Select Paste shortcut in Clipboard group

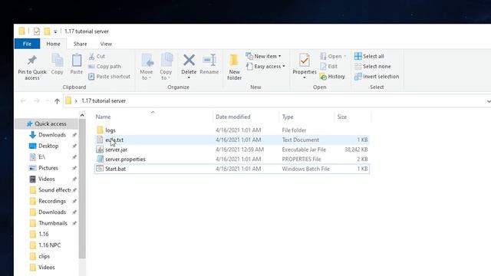click(x=109, y=77)
